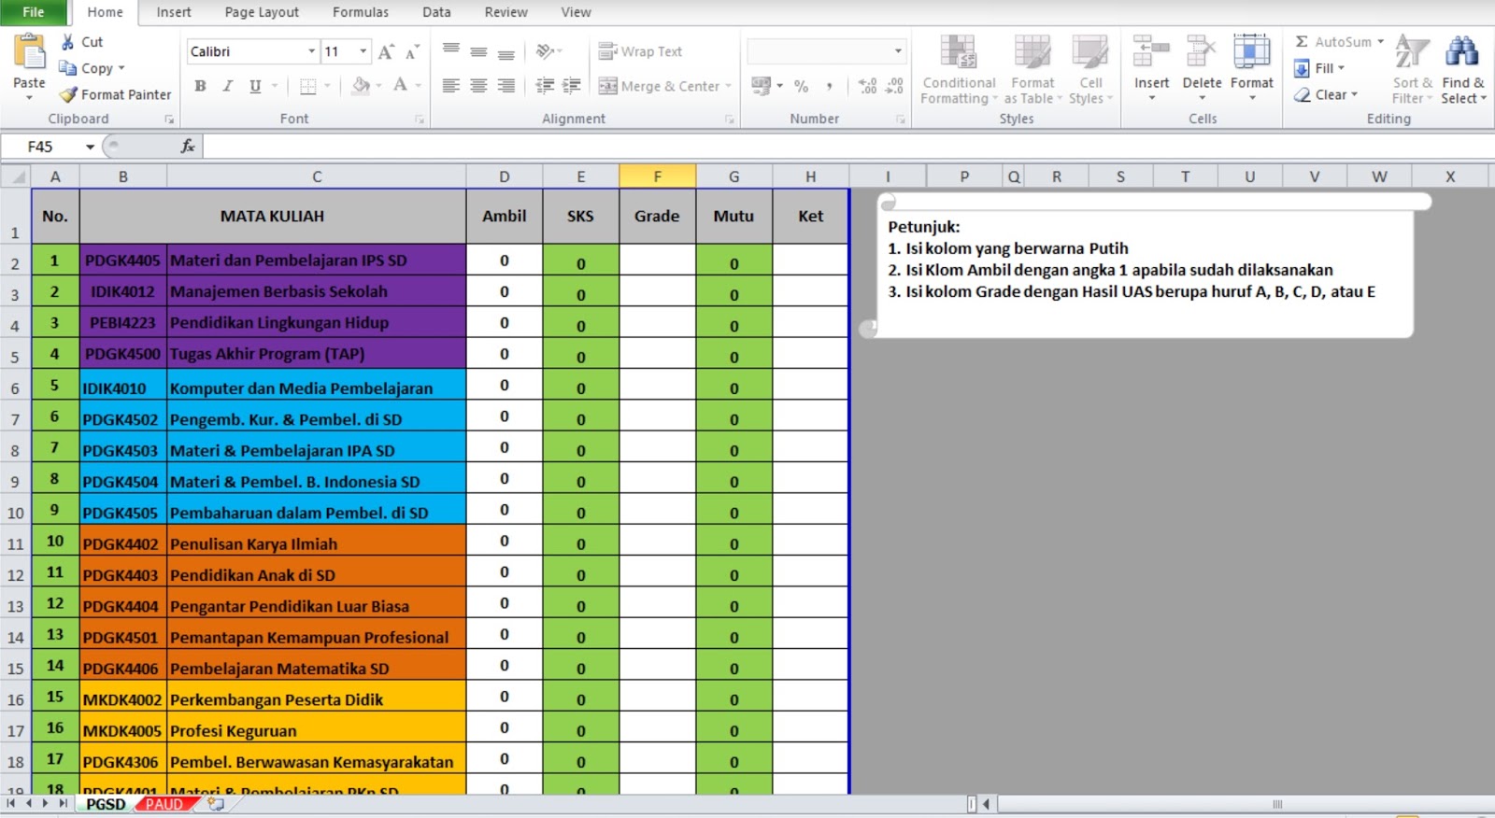Click the Cut scissors icon

68,42
